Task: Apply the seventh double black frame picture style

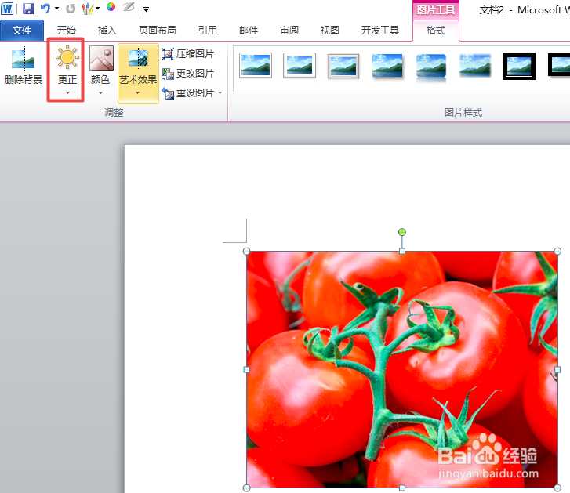Action: (x=519, y=66)
